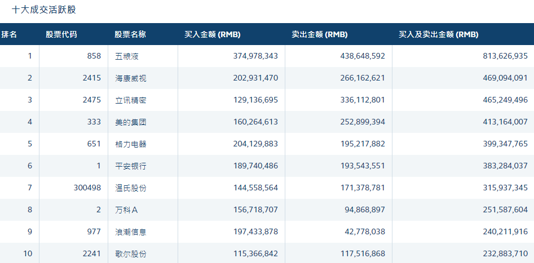Click stock code 333

click(94, 122)
